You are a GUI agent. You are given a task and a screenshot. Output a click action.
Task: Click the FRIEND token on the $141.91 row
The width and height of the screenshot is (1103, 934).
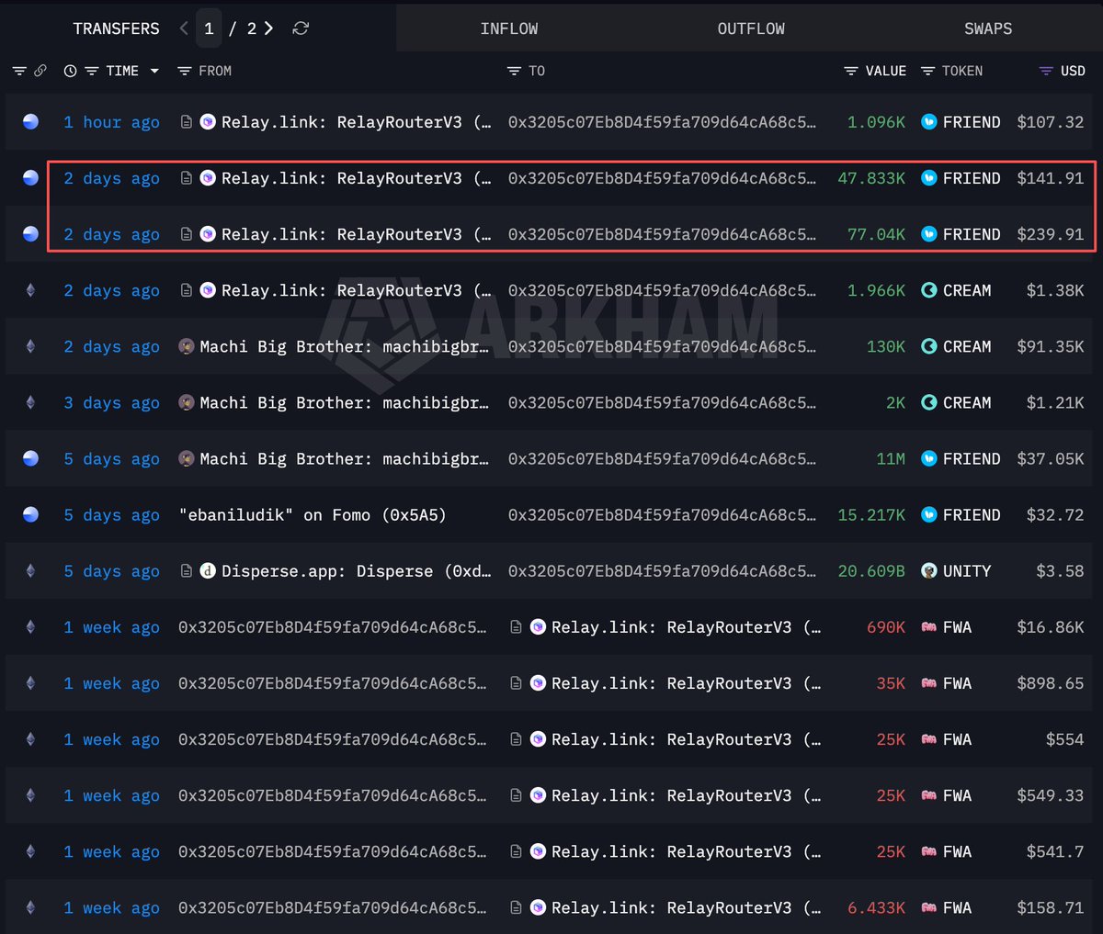coord(972,178)
